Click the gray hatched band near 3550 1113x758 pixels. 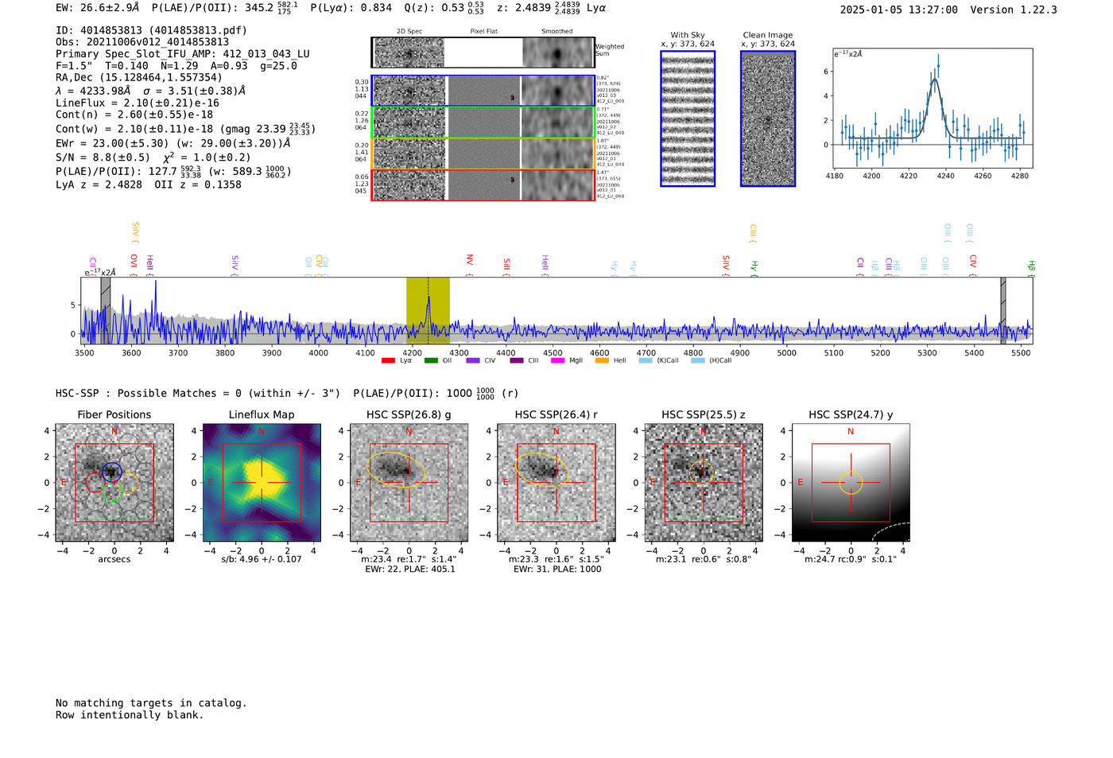tap(106, 310)
